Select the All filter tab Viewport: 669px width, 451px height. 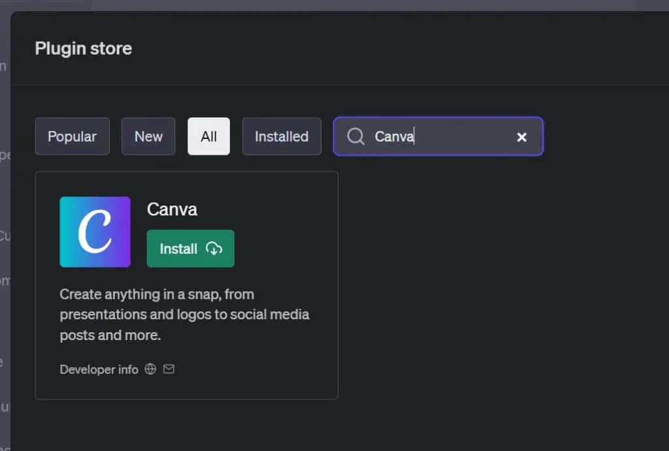[208, 136]
